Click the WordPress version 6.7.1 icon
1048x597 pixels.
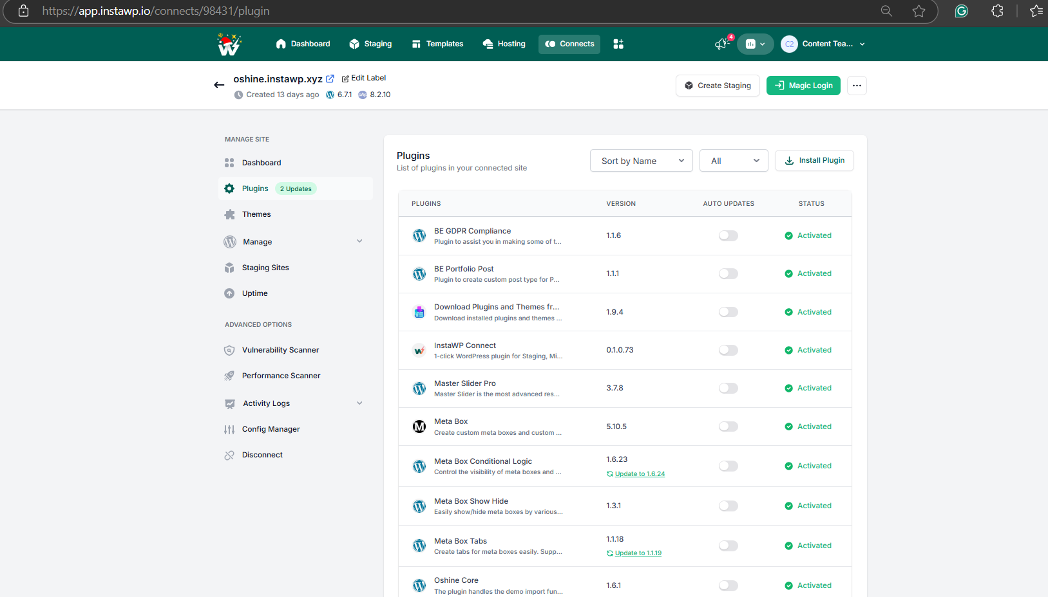330,95
